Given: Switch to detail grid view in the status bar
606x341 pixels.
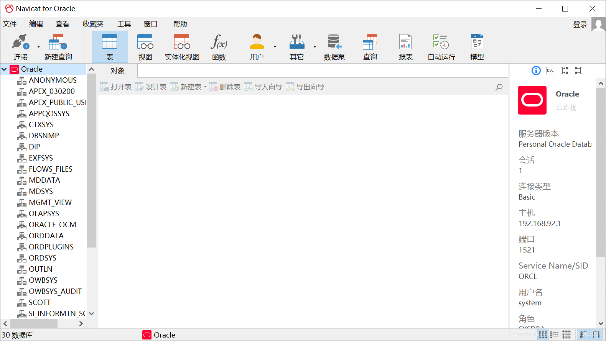Looking at the screenshot, I should (x=566, y=335).
